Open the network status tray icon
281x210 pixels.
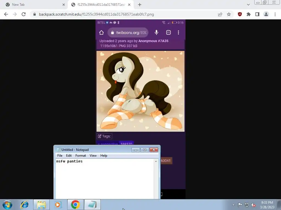click(x=247, y=205)
